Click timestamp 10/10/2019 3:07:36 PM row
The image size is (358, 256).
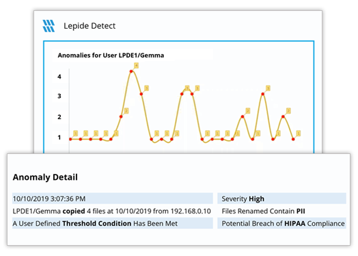113,199
